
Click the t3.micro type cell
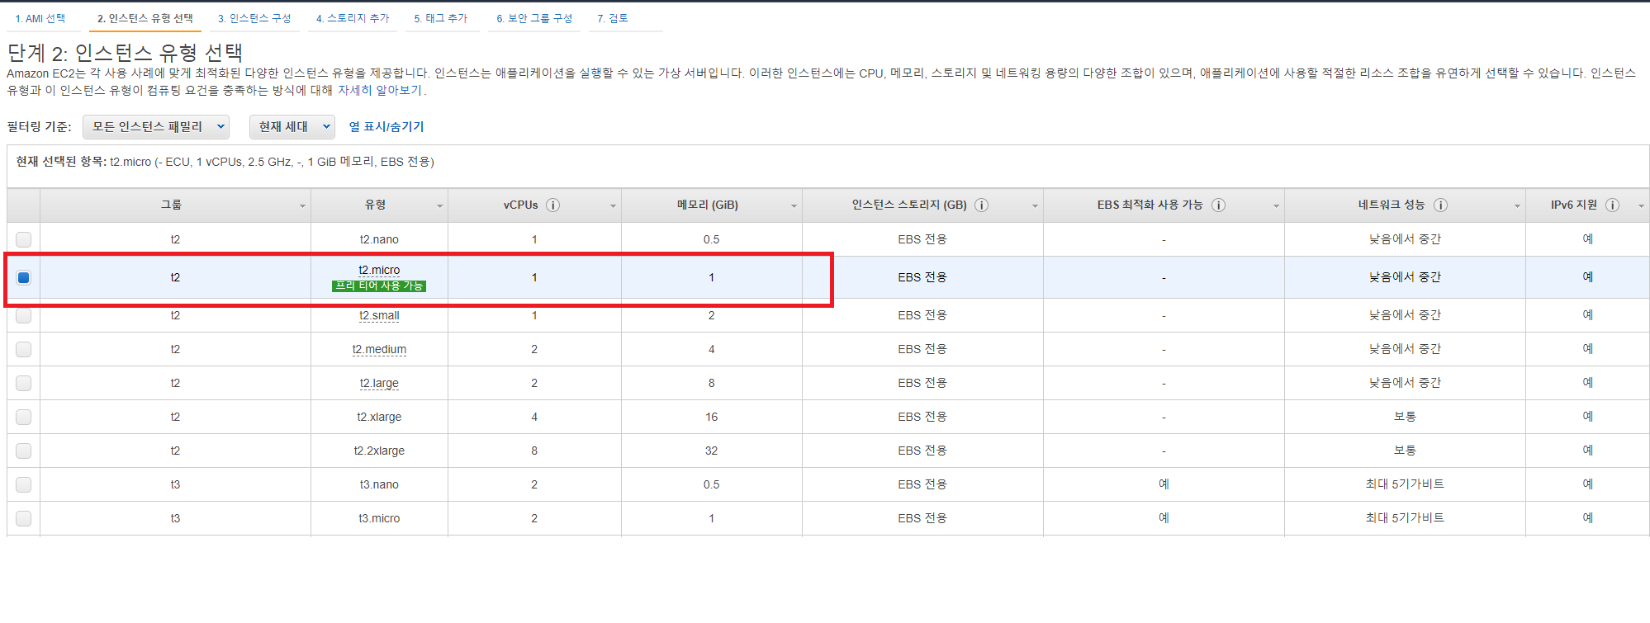point(379,518)
